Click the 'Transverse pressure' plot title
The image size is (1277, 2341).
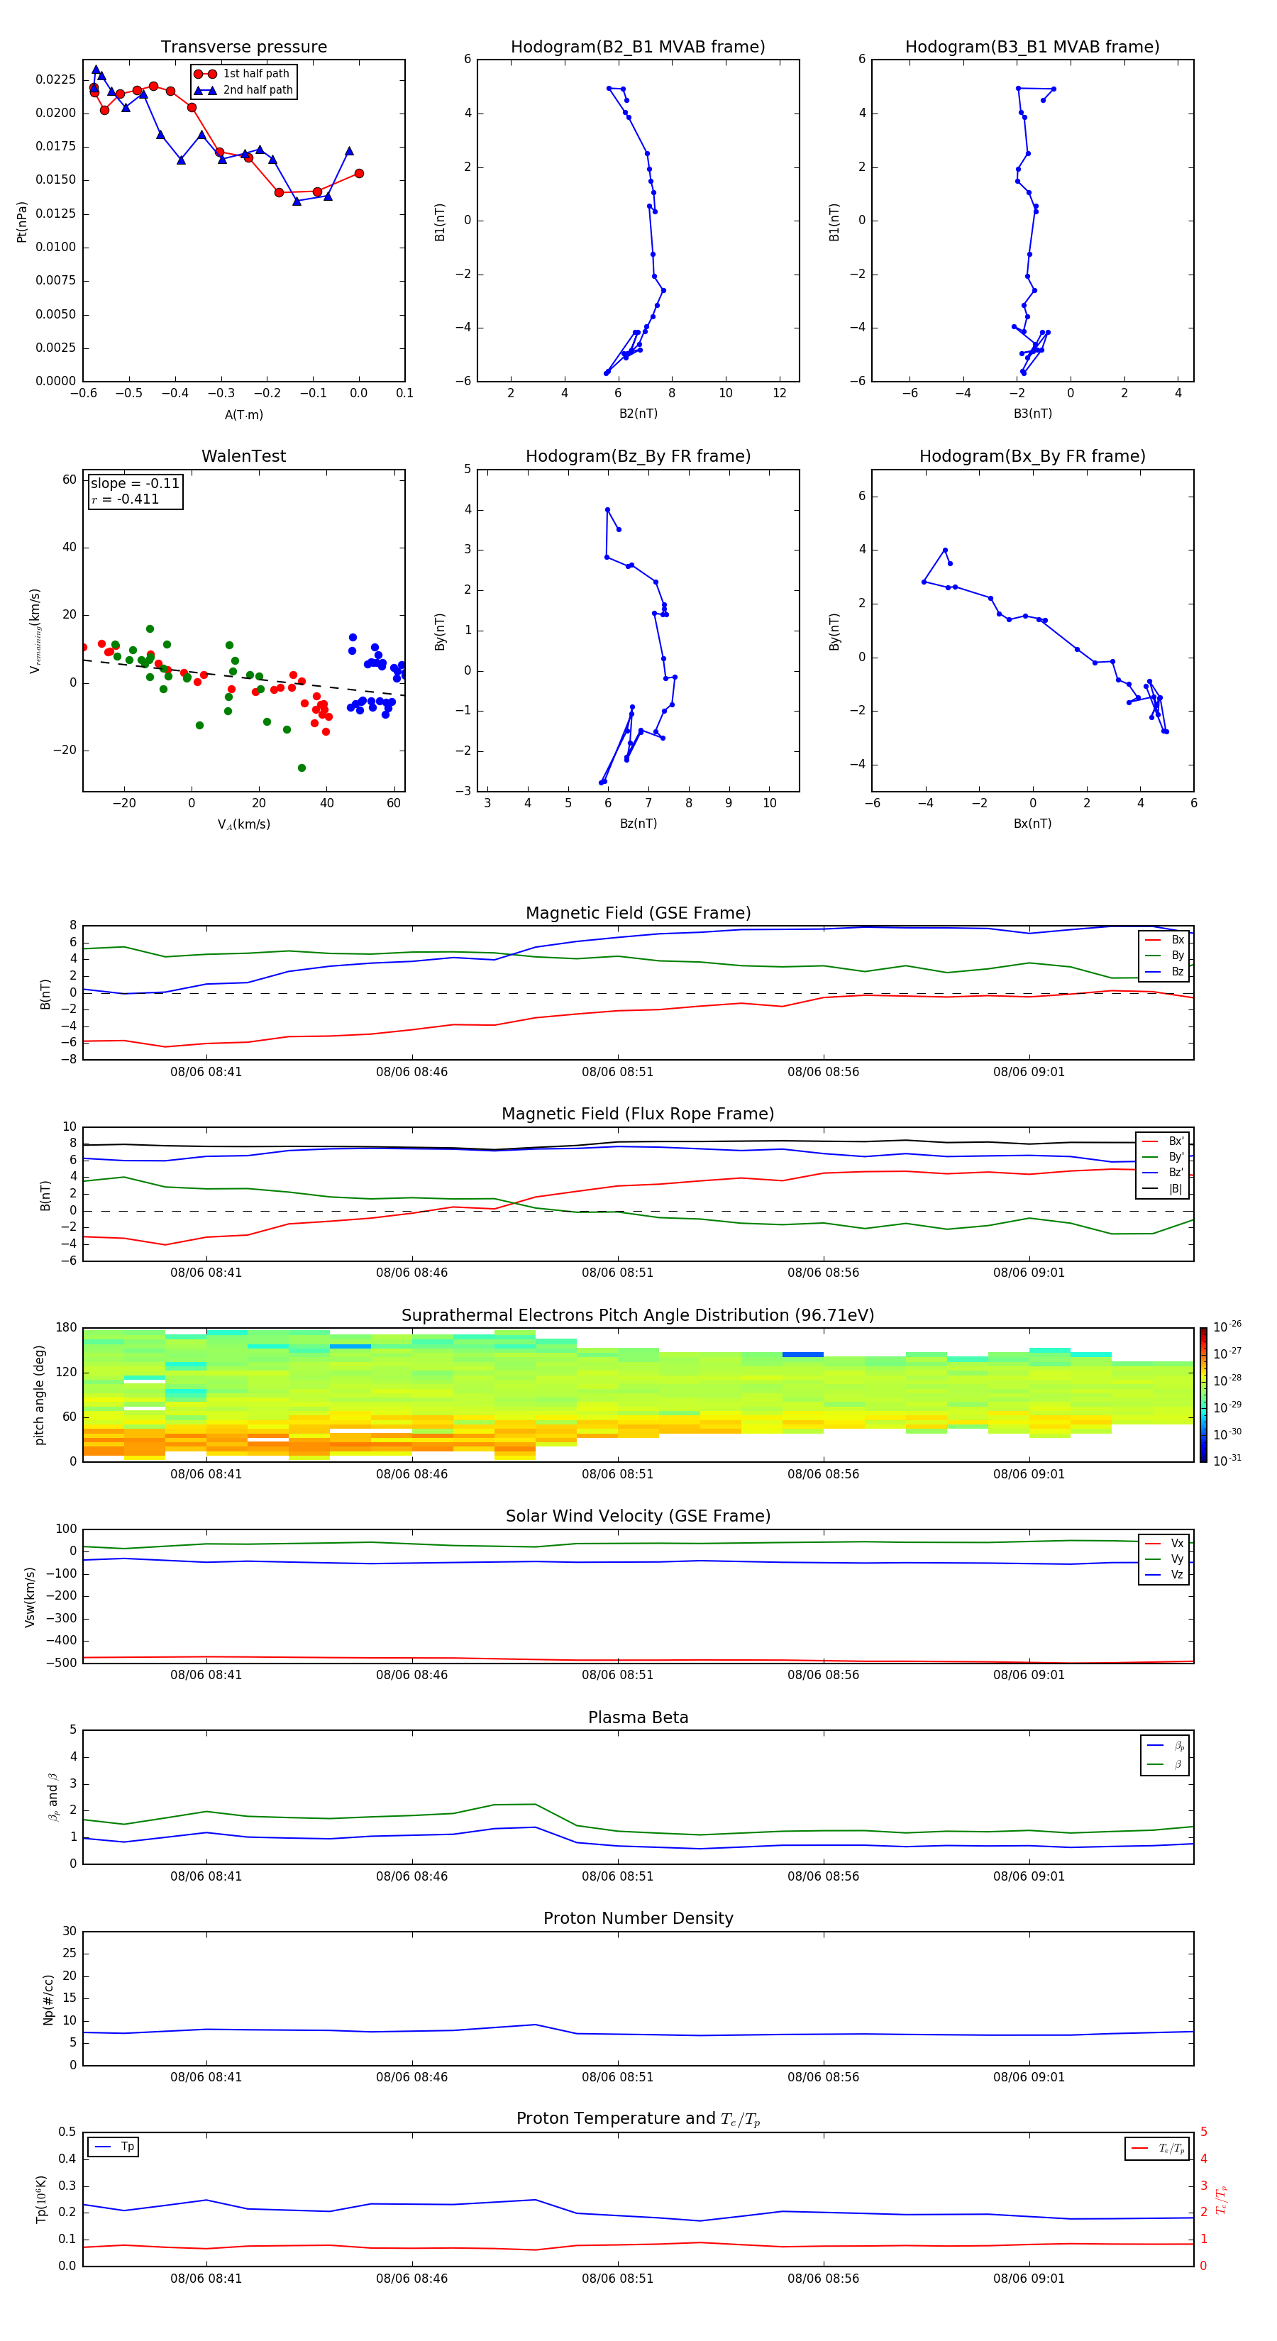243,48
